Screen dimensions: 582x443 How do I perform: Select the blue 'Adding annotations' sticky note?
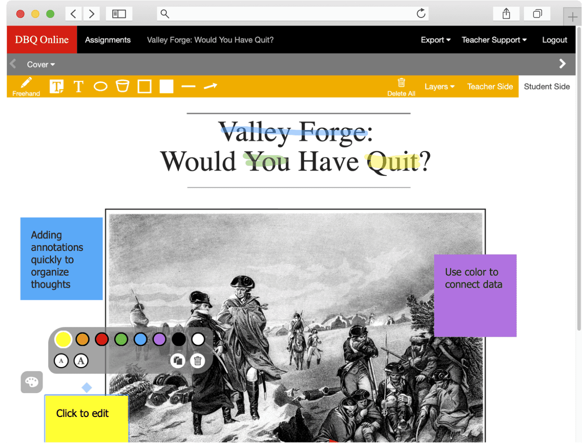62,259
